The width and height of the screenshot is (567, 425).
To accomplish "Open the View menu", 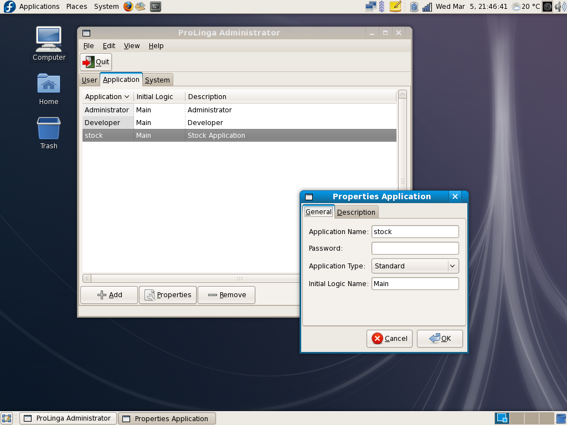I will tap(132, 46).
